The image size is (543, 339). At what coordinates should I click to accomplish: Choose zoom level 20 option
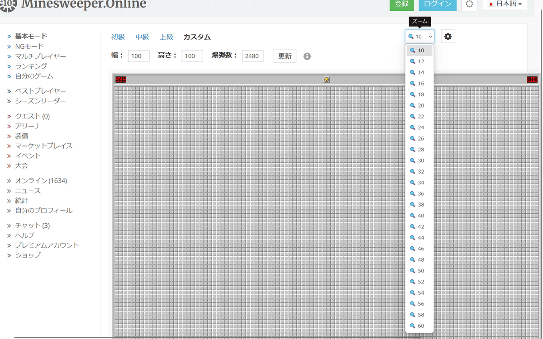420,105
